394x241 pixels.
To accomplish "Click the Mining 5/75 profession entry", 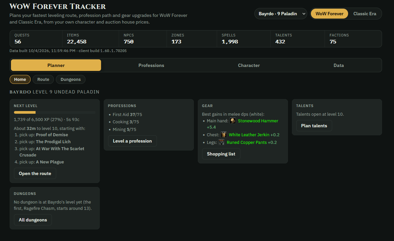I will click(x=124, y=130).
